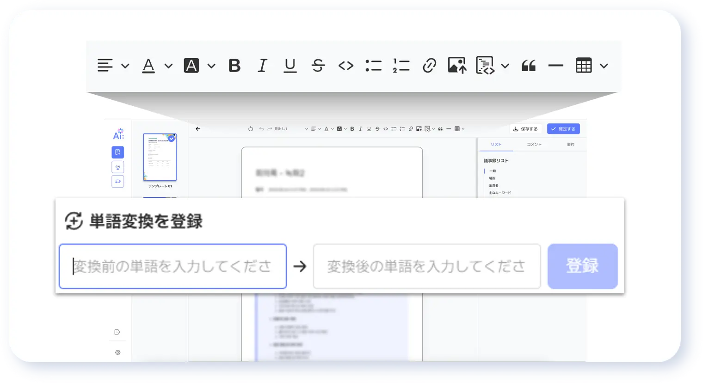Image resolution: width=703 pixels, height=383 pixels.
Task: Expand the alignment options arrow in the enlarged toolbar
Action: (x=125, y=66)
